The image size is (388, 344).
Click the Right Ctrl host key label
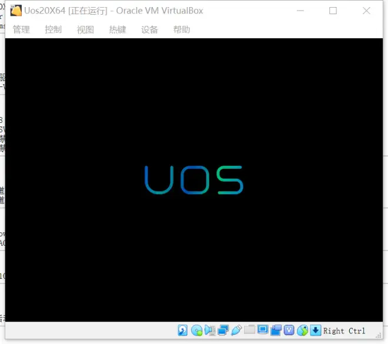[344, 331]
